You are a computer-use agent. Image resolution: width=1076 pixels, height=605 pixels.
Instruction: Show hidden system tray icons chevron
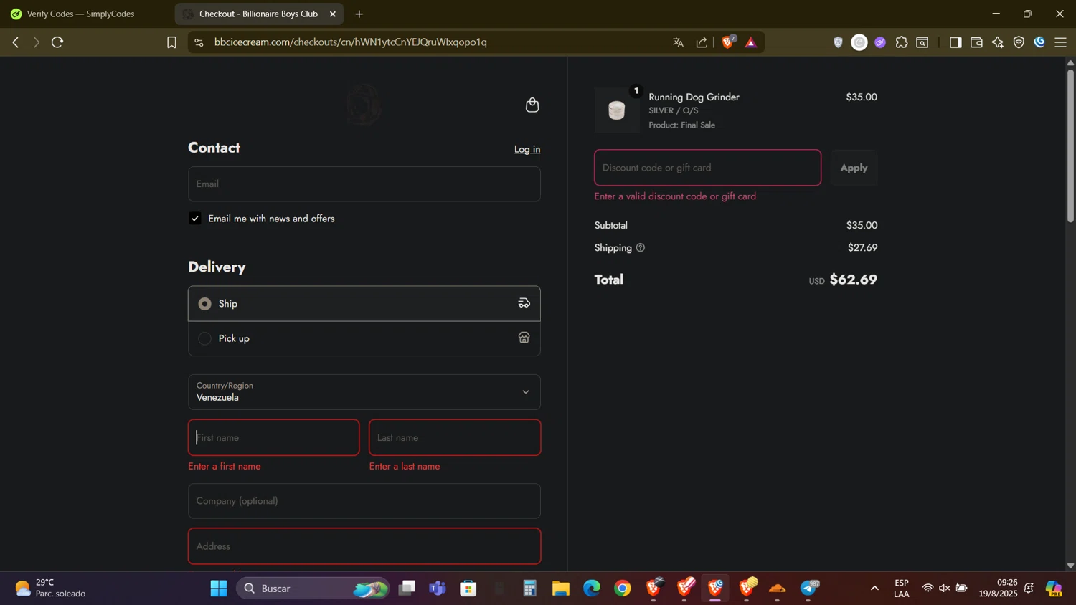point(874,589)
